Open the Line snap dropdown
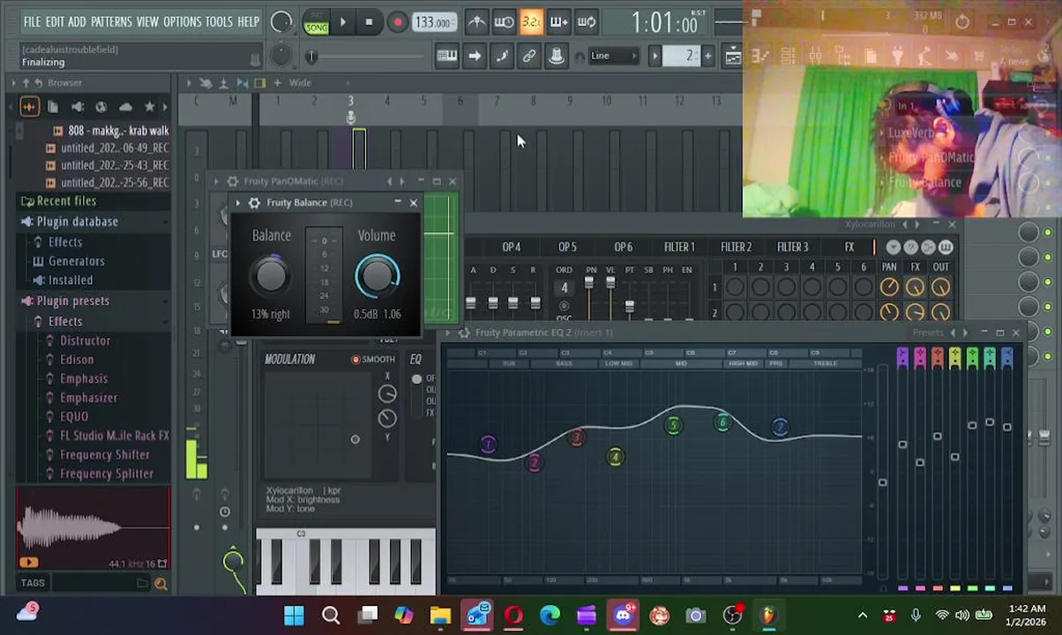The width and height of the screenshot is (1062, 635). click(613, 56)
